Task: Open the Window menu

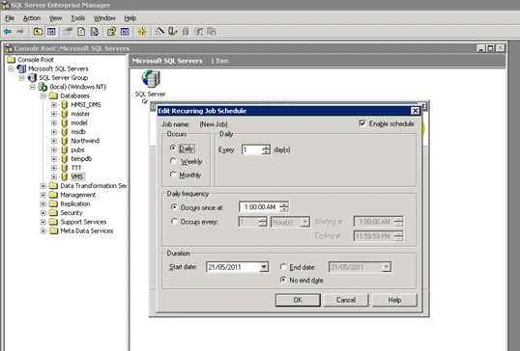Action: pyautogui.click(x=104, y=18)
